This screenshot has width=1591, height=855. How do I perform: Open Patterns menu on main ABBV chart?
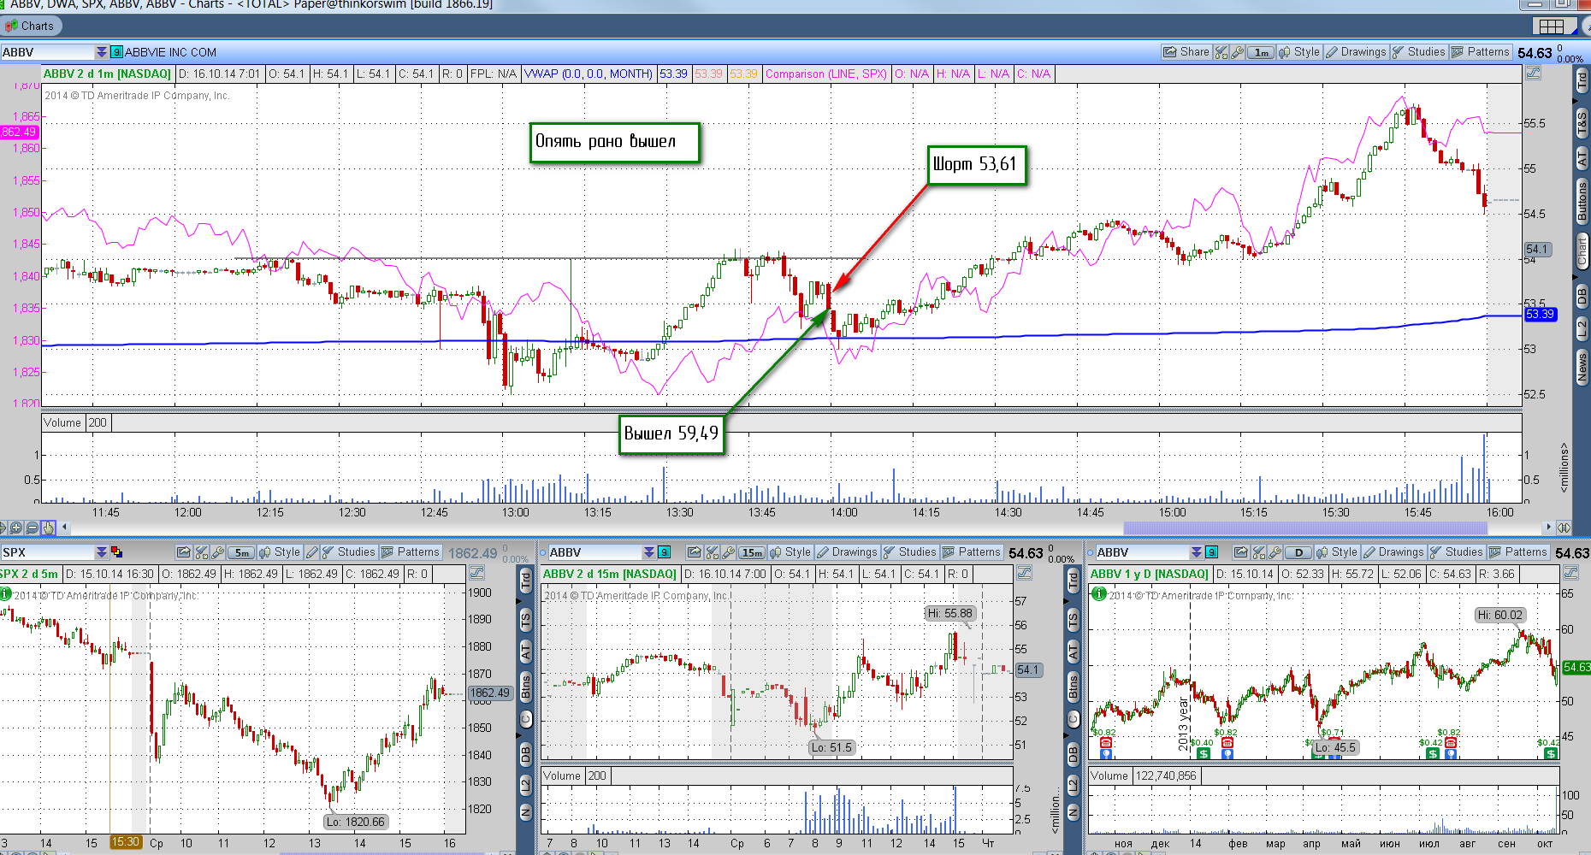1481,52
